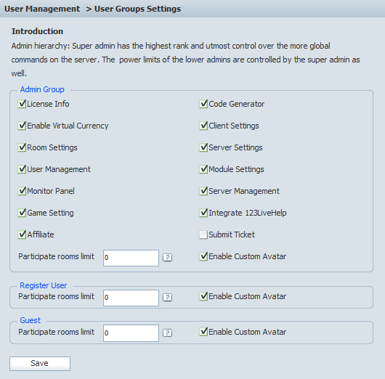Screen dimensions: 385x379
Task: Toggle Guest Enable Custom Avatar checkbox
Action: click(x=203, y=332)
